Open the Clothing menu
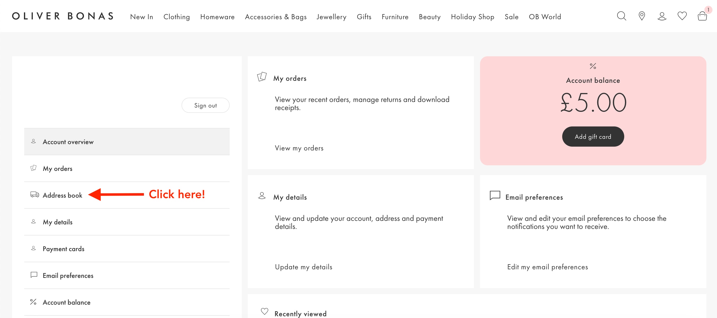 pyautogui.click(x=176, y=17)
